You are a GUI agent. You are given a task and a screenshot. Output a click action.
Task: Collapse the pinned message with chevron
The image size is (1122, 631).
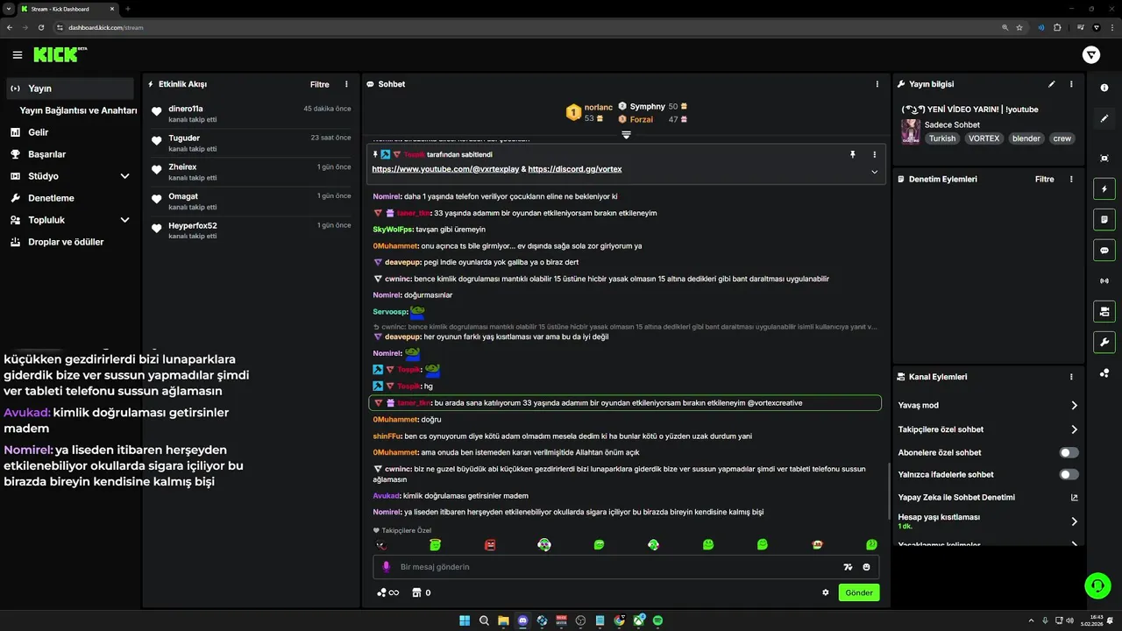pos(874,172)
